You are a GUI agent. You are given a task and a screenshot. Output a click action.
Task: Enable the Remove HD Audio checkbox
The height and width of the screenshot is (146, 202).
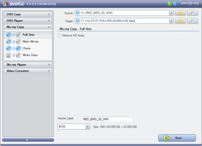pyautogui.click(x=59, y=35)
